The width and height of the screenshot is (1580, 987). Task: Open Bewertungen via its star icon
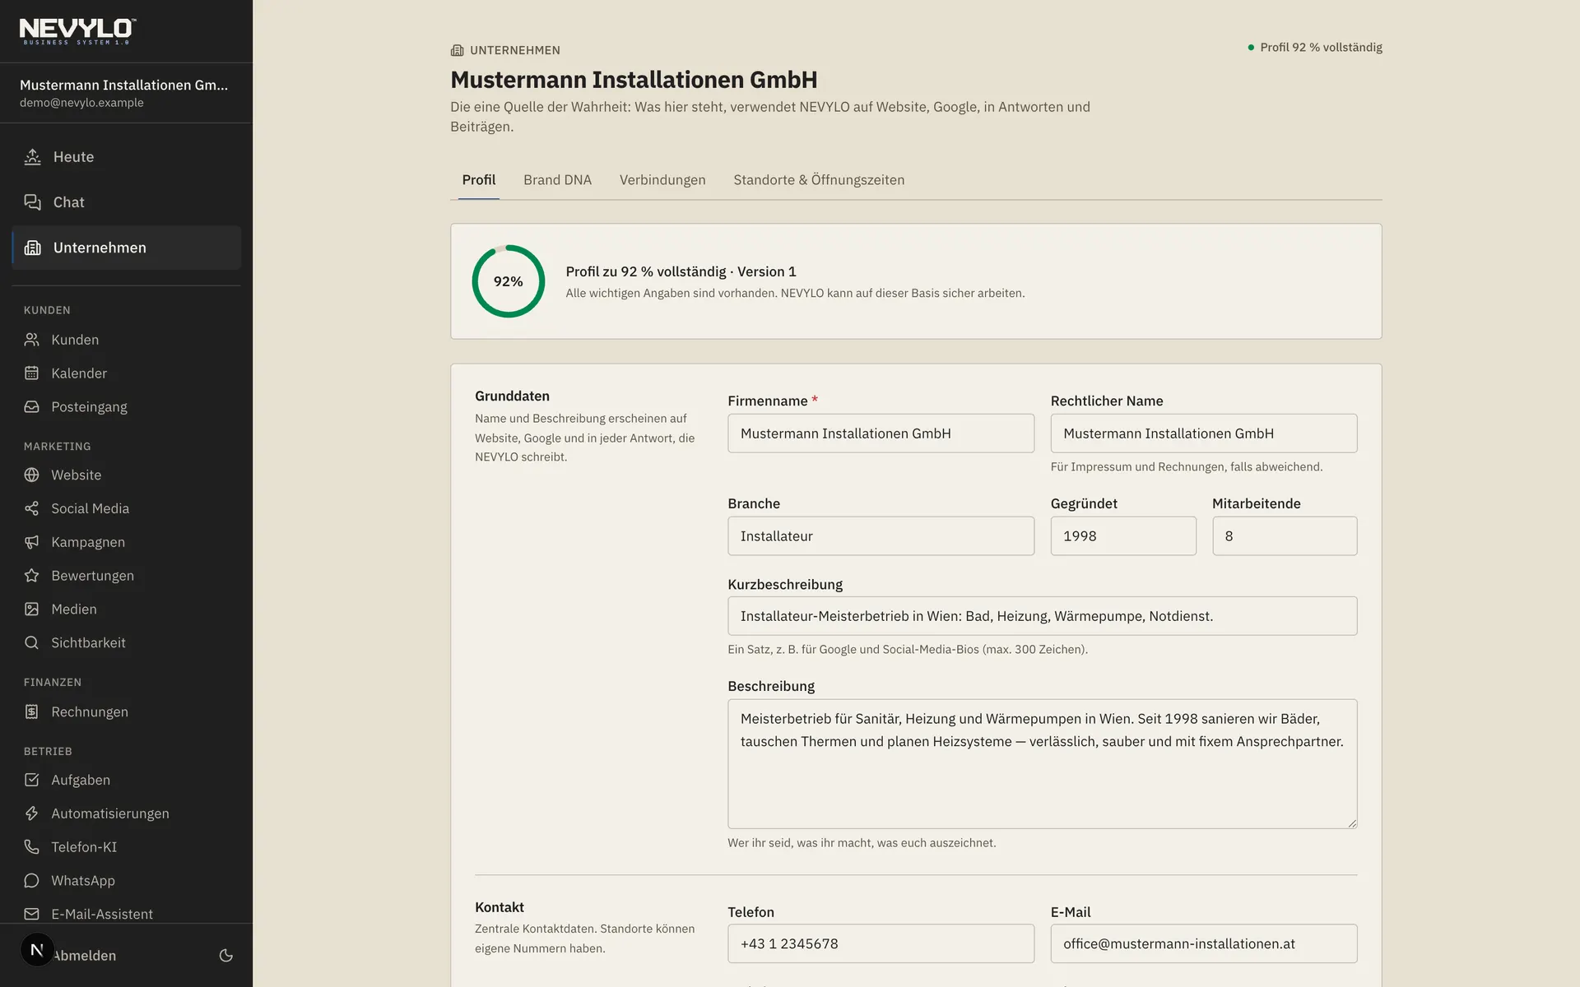(x=31, y=576)
